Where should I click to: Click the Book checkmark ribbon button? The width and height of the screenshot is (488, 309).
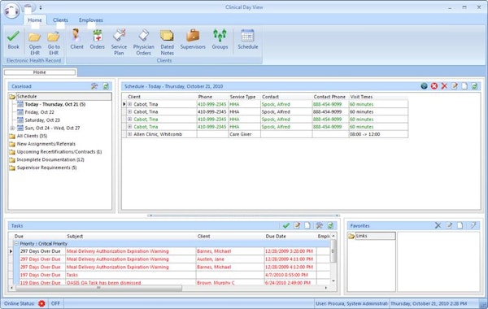(x=13, y=40)
